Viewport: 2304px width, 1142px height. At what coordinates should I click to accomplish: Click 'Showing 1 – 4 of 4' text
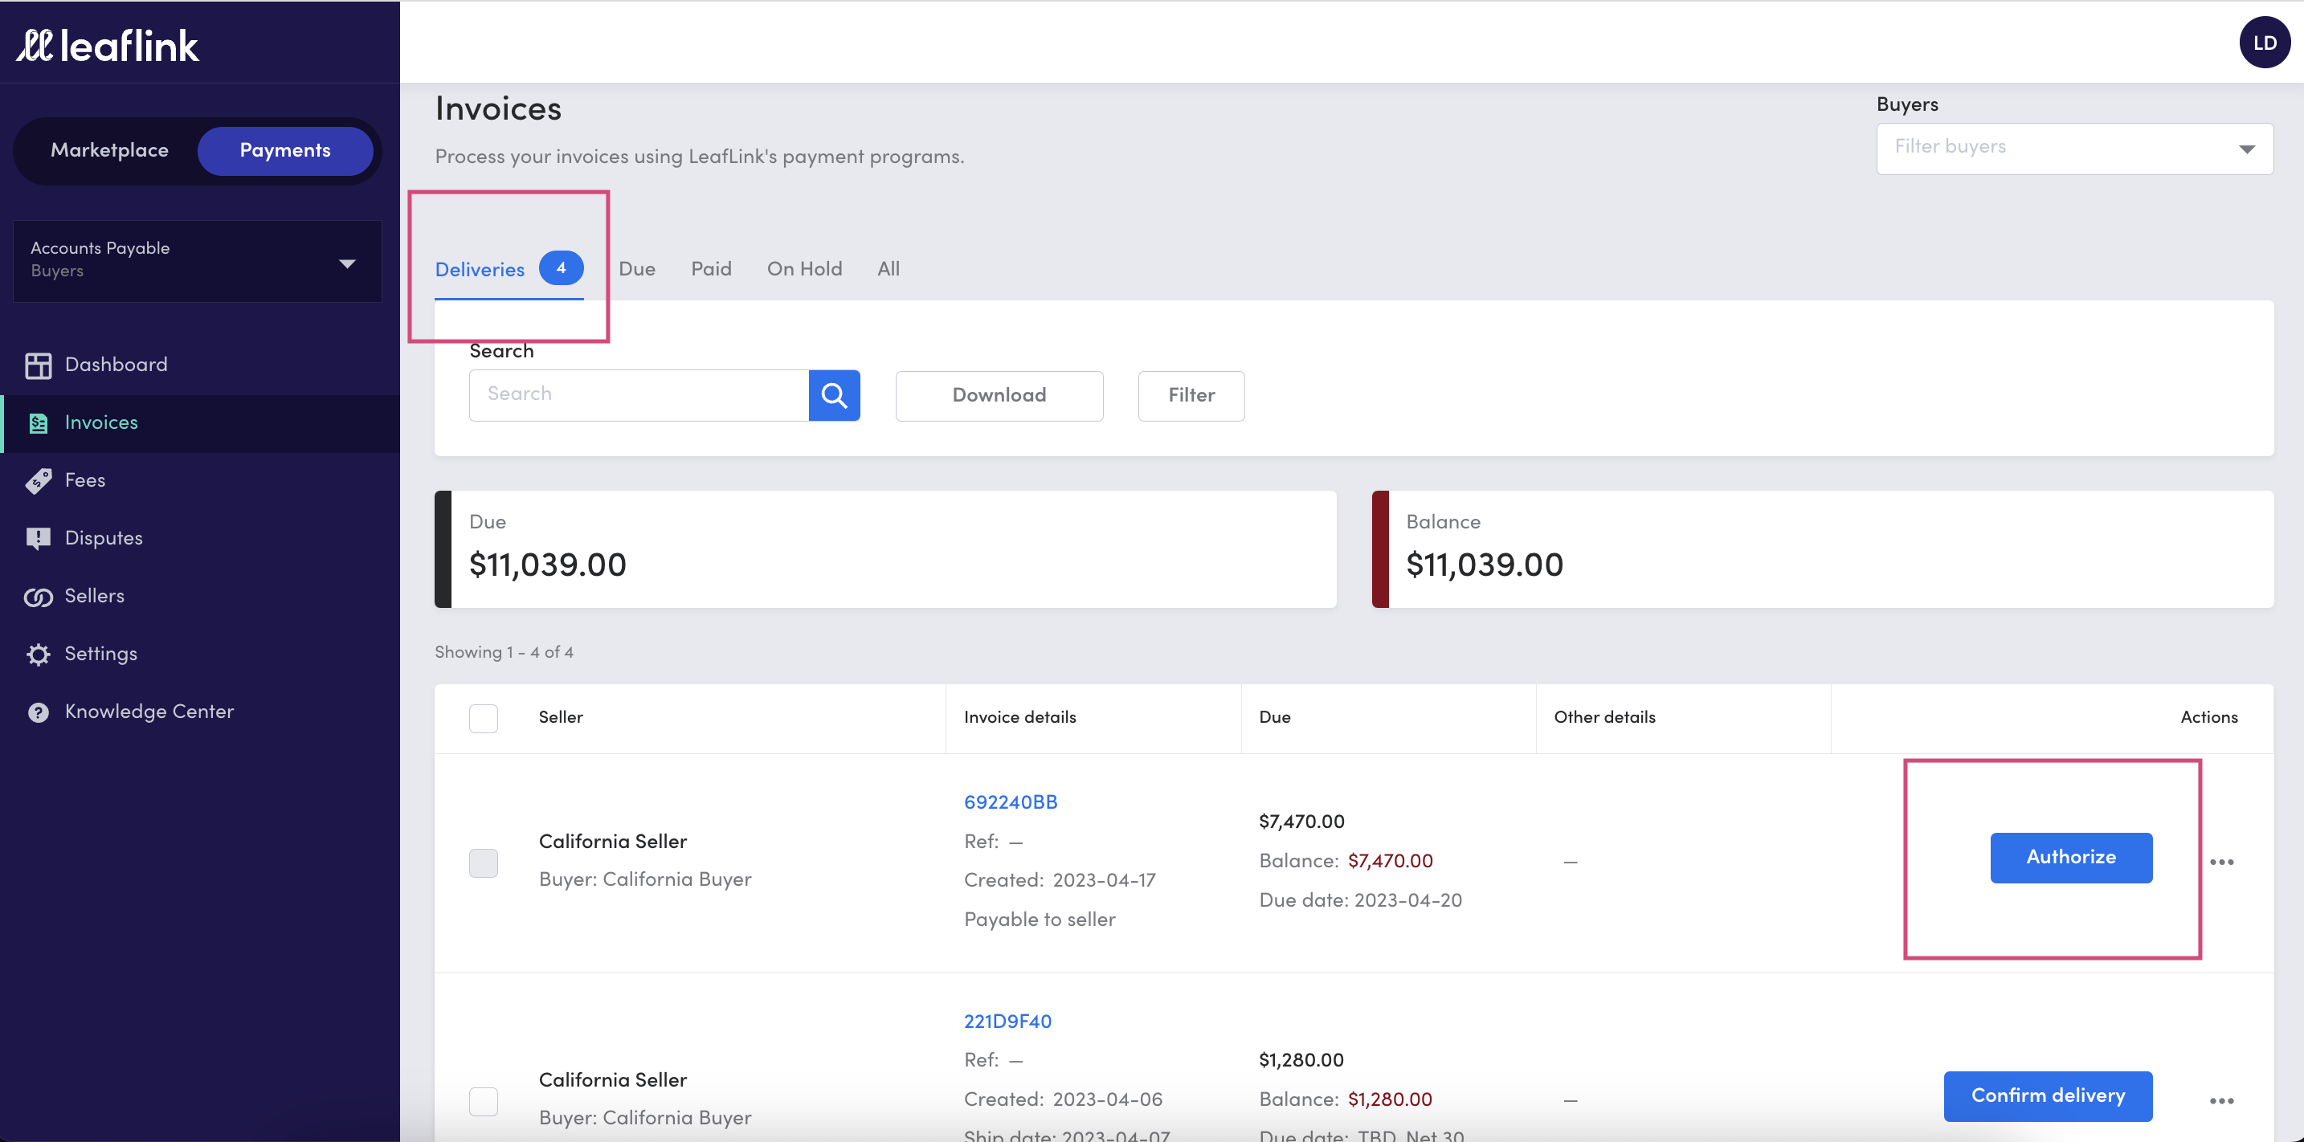coord(504,653)
